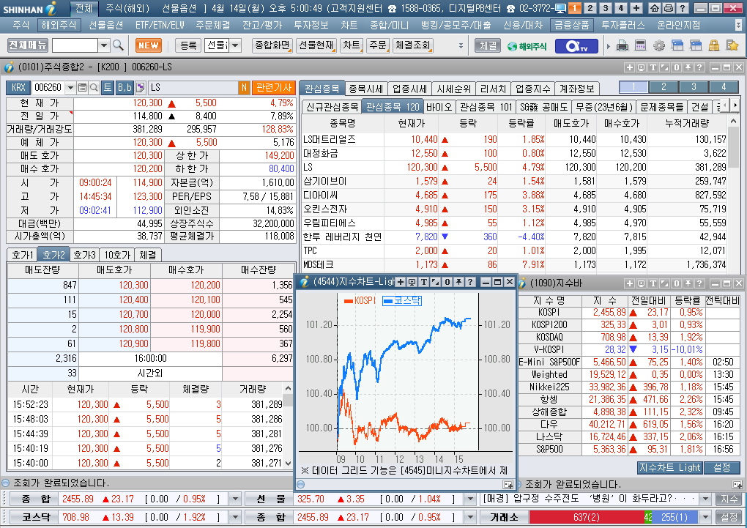The image size is (747, 528).
Task: Click the help icon in 지수바 title bar
Action: (x=699, y=283)
